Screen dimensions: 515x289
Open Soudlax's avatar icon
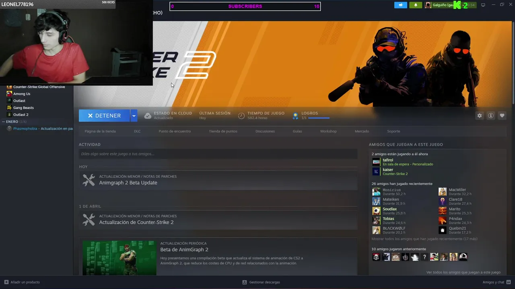[x=376, y=211]
